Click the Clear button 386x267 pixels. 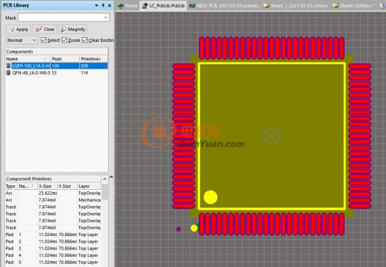click(x=45, y=30)
